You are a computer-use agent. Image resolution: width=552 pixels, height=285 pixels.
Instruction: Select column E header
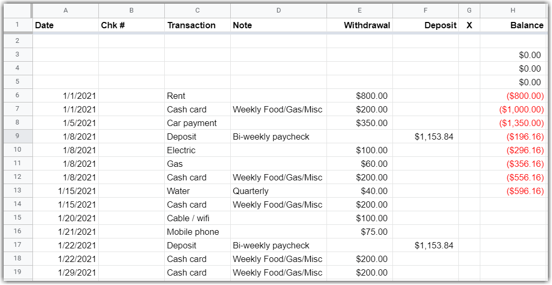pyautogui.click(x=359, y=10)
